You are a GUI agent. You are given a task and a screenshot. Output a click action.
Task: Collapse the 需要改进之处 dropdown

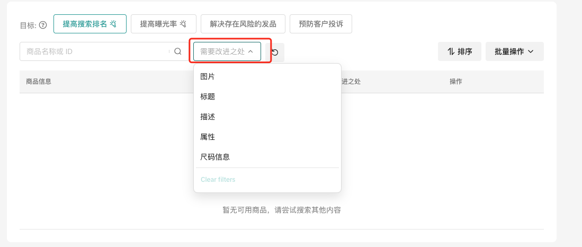(x=227, y=51)
